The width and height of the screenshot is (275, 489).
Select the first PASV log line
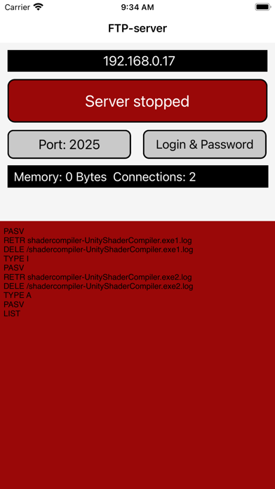click(14, 231)
